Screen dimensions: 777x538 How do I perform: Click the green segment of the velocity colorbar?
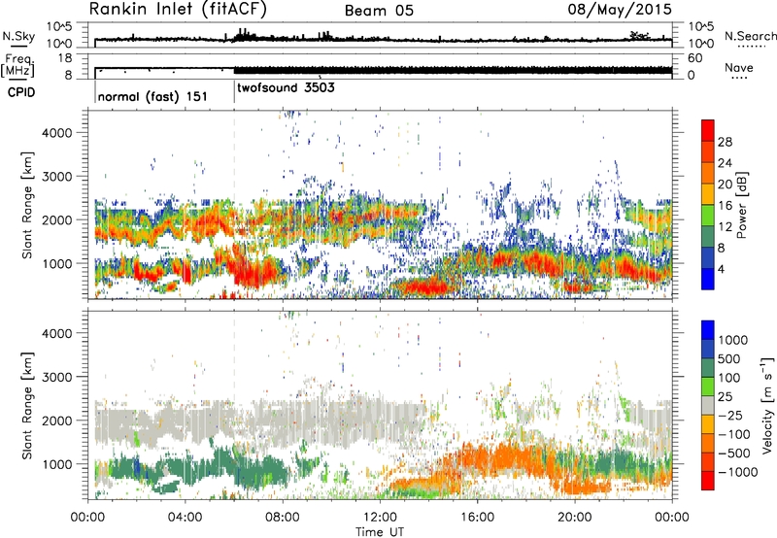(x=708, y=387)
